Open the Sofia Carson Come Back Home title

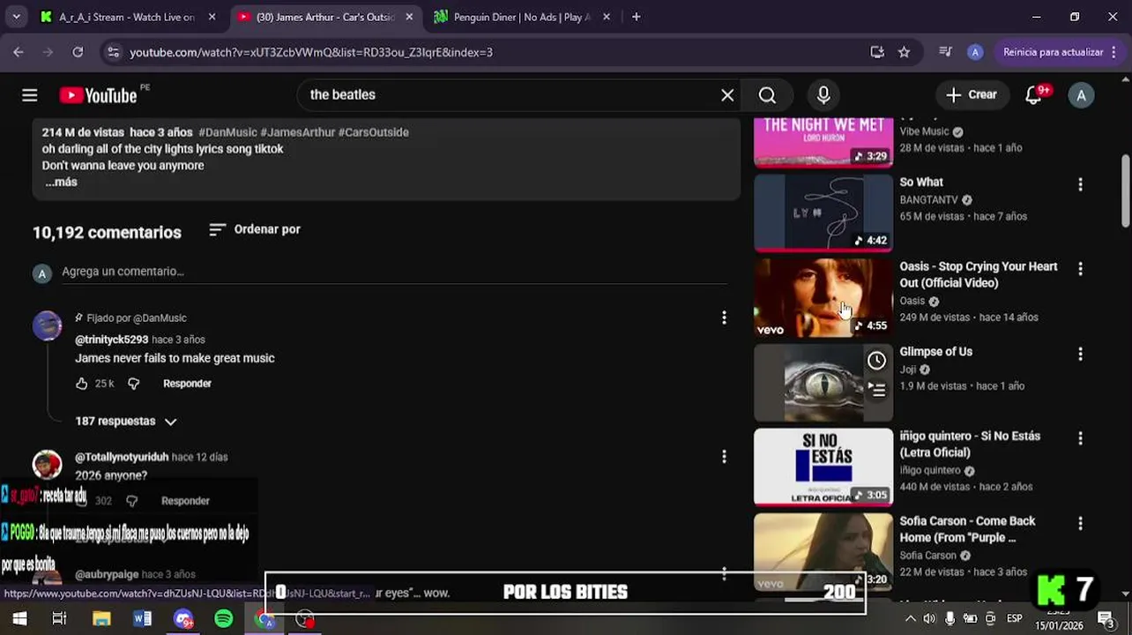[967, 529]
